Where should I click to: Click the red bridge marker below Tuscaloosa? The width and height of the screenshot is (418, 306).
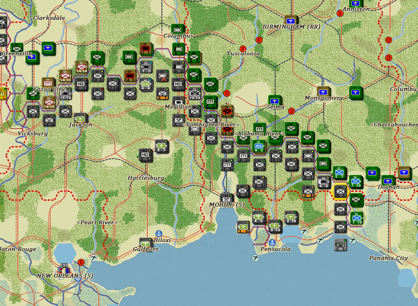[227, 93]
